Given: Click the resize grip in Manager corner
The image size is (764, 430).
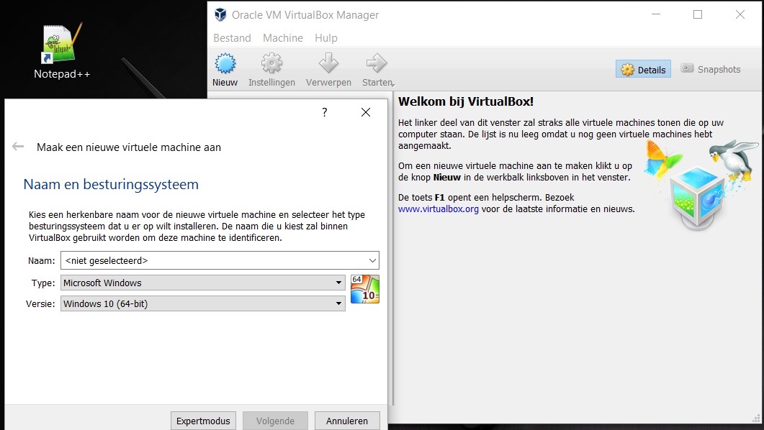Looking at the screenshot, I should click(x=757, y=418).
